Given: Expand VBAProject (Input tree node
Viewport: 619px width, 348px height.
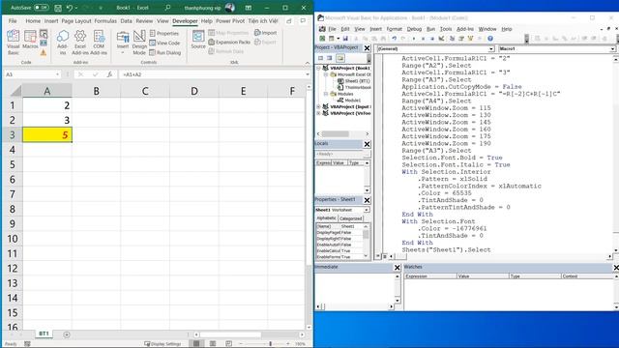Looking at the screenshot, I should pos(318,106).
